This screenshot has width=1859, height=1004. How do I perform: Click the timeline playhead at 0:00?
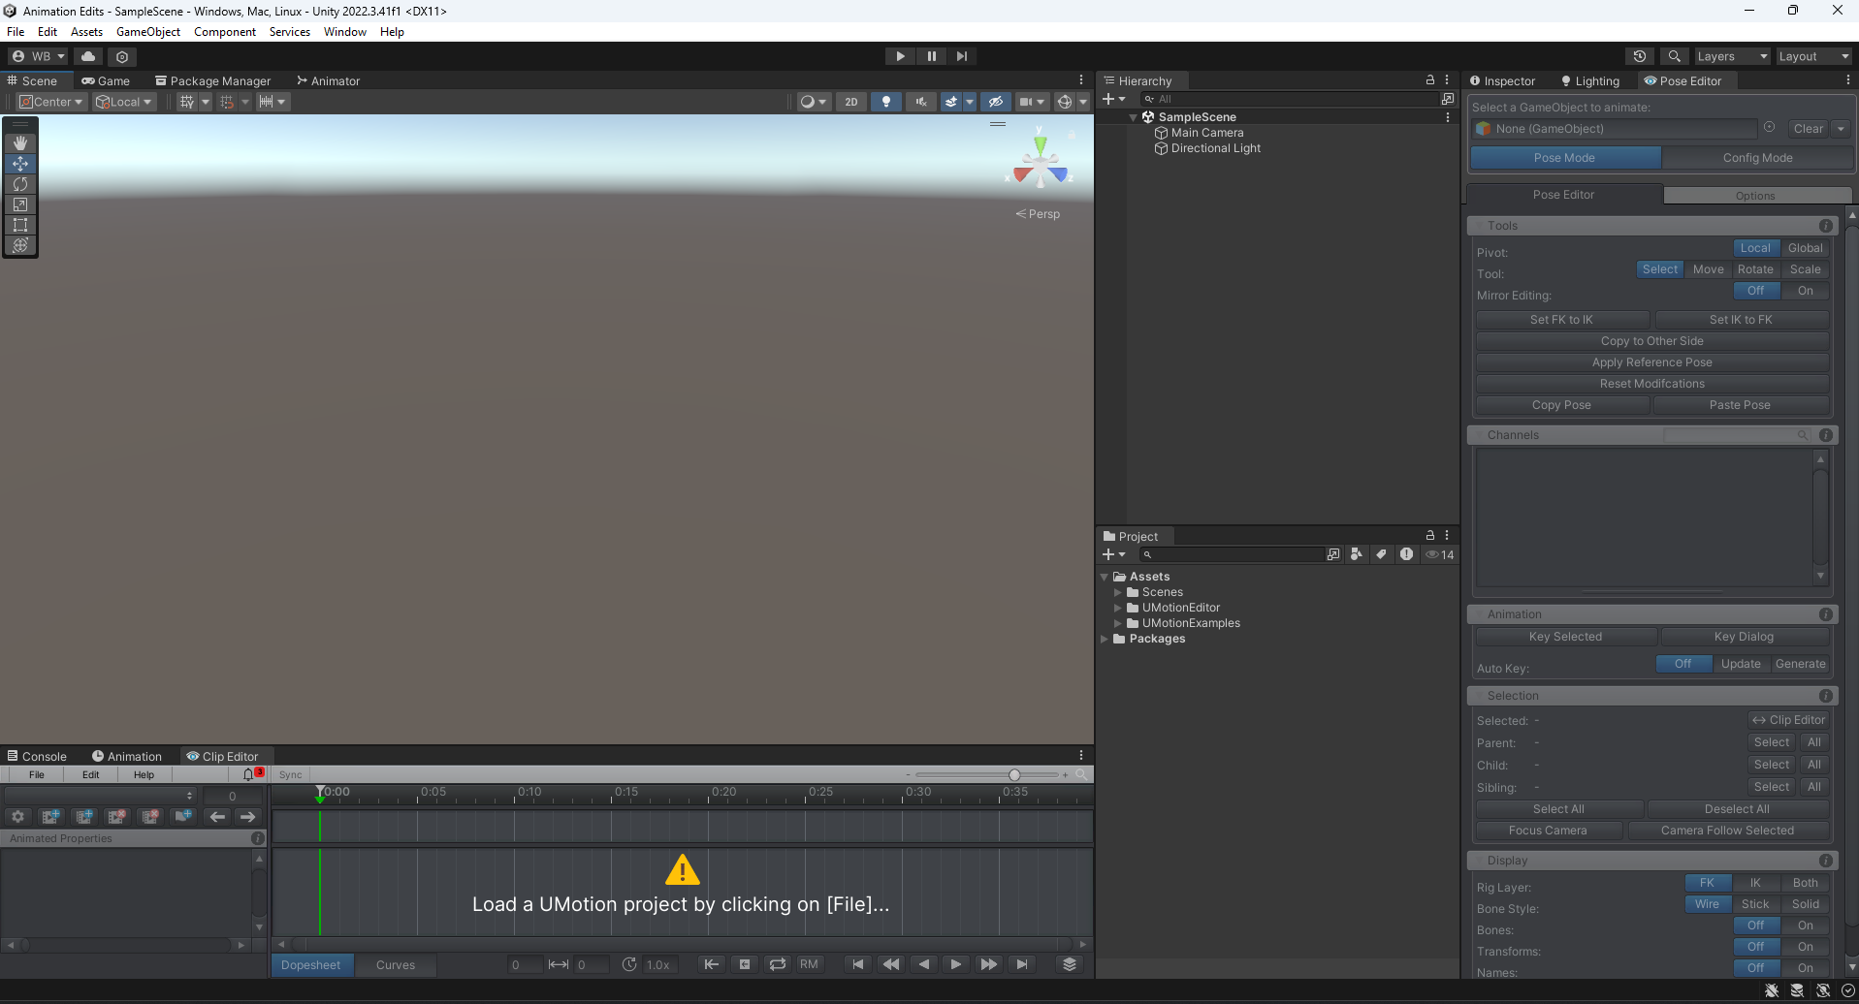tap(320, 794)
